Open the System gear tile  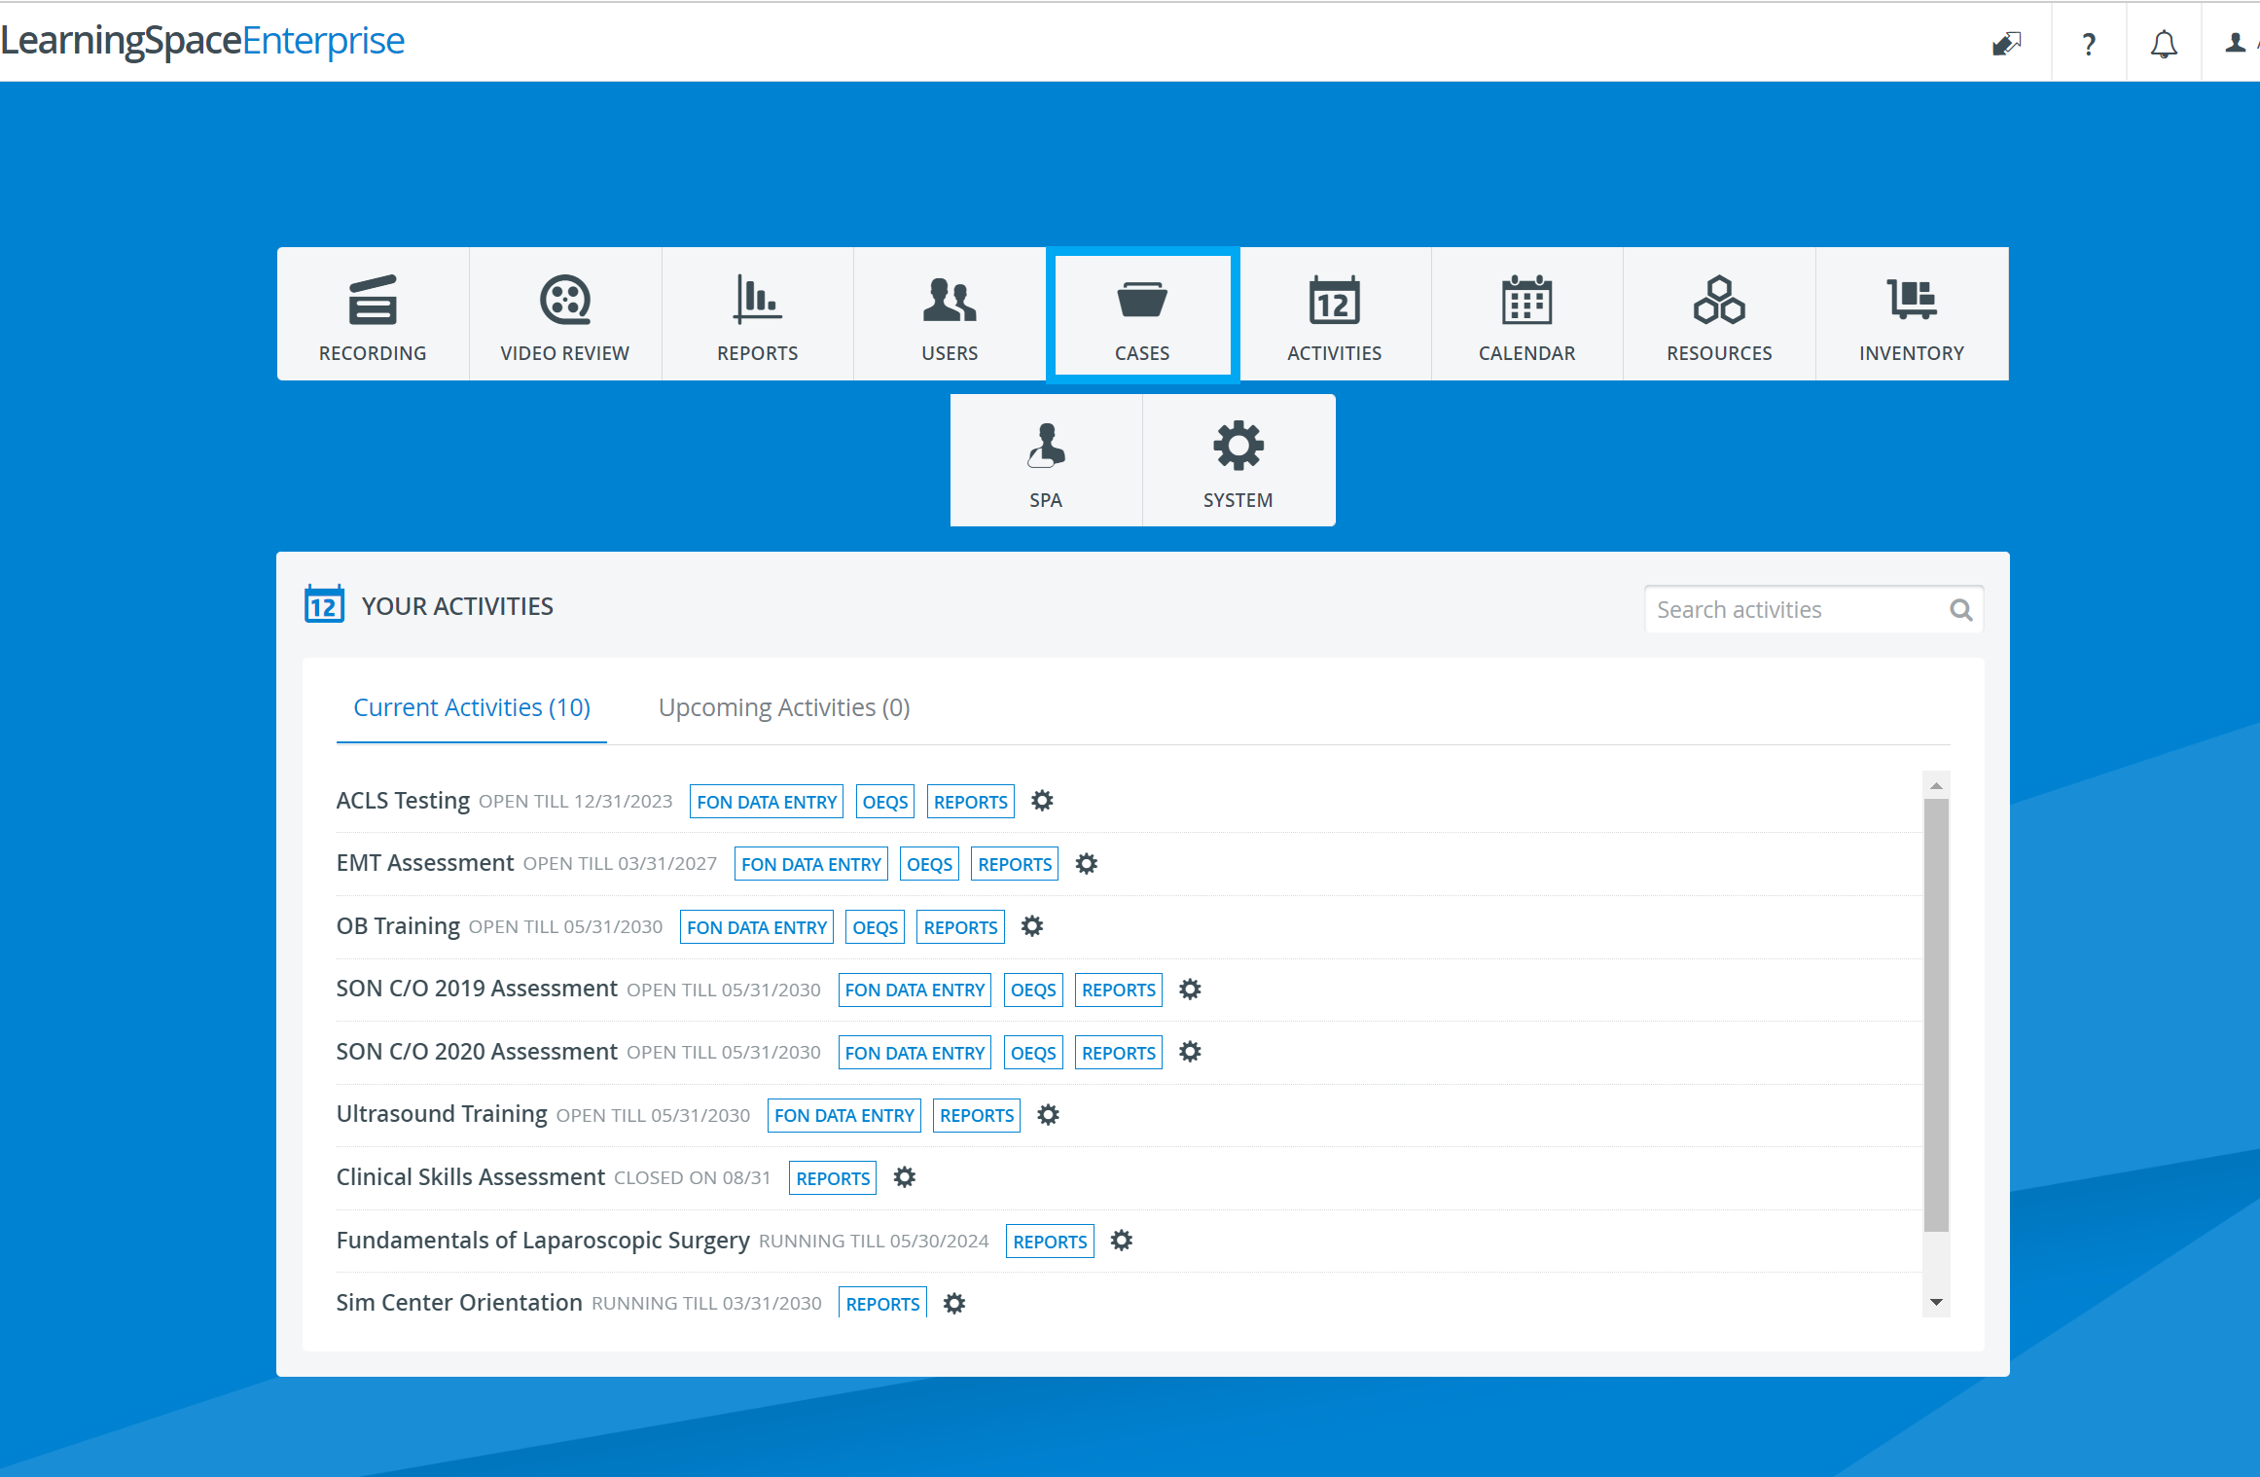1238,460
